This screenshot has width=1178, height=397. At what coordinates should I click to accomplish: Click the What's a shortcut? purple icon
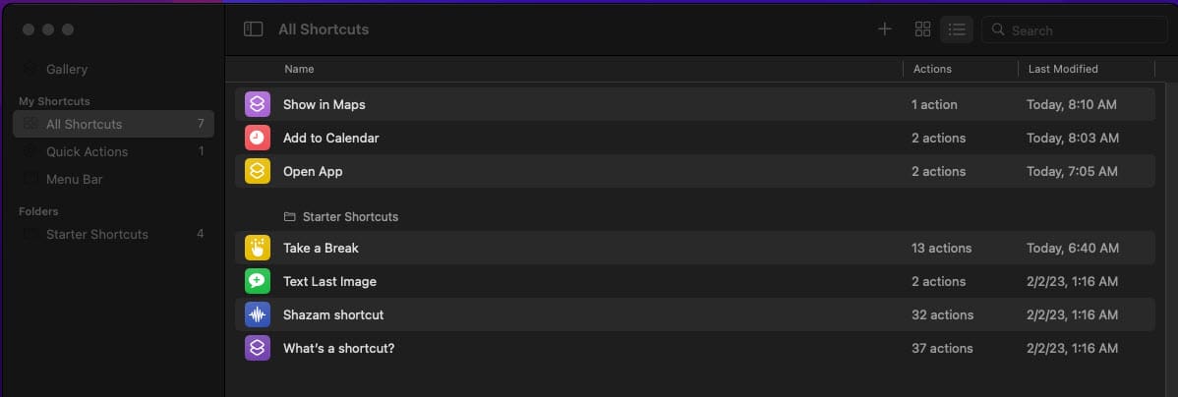258,348
